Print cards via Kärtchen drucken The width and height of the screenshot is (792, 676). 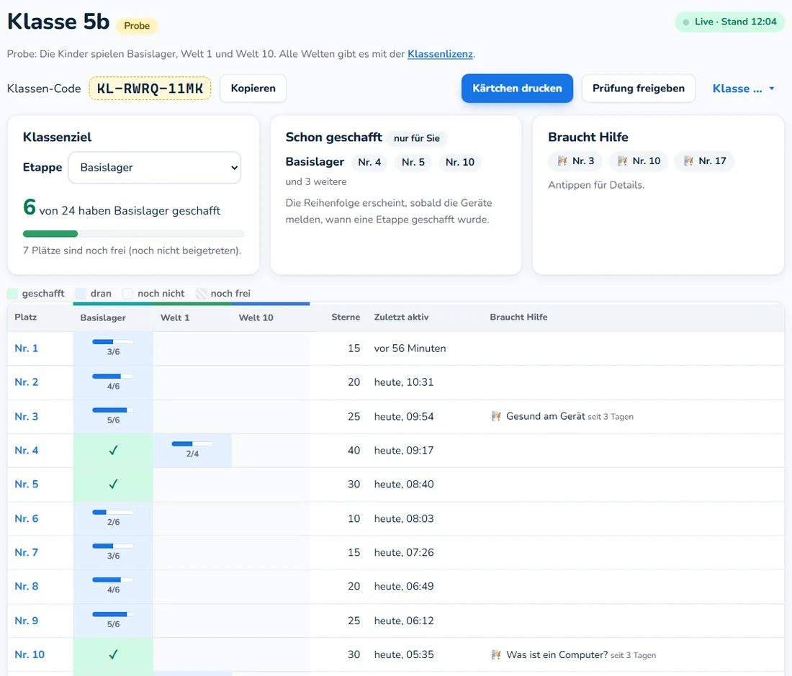517,89
